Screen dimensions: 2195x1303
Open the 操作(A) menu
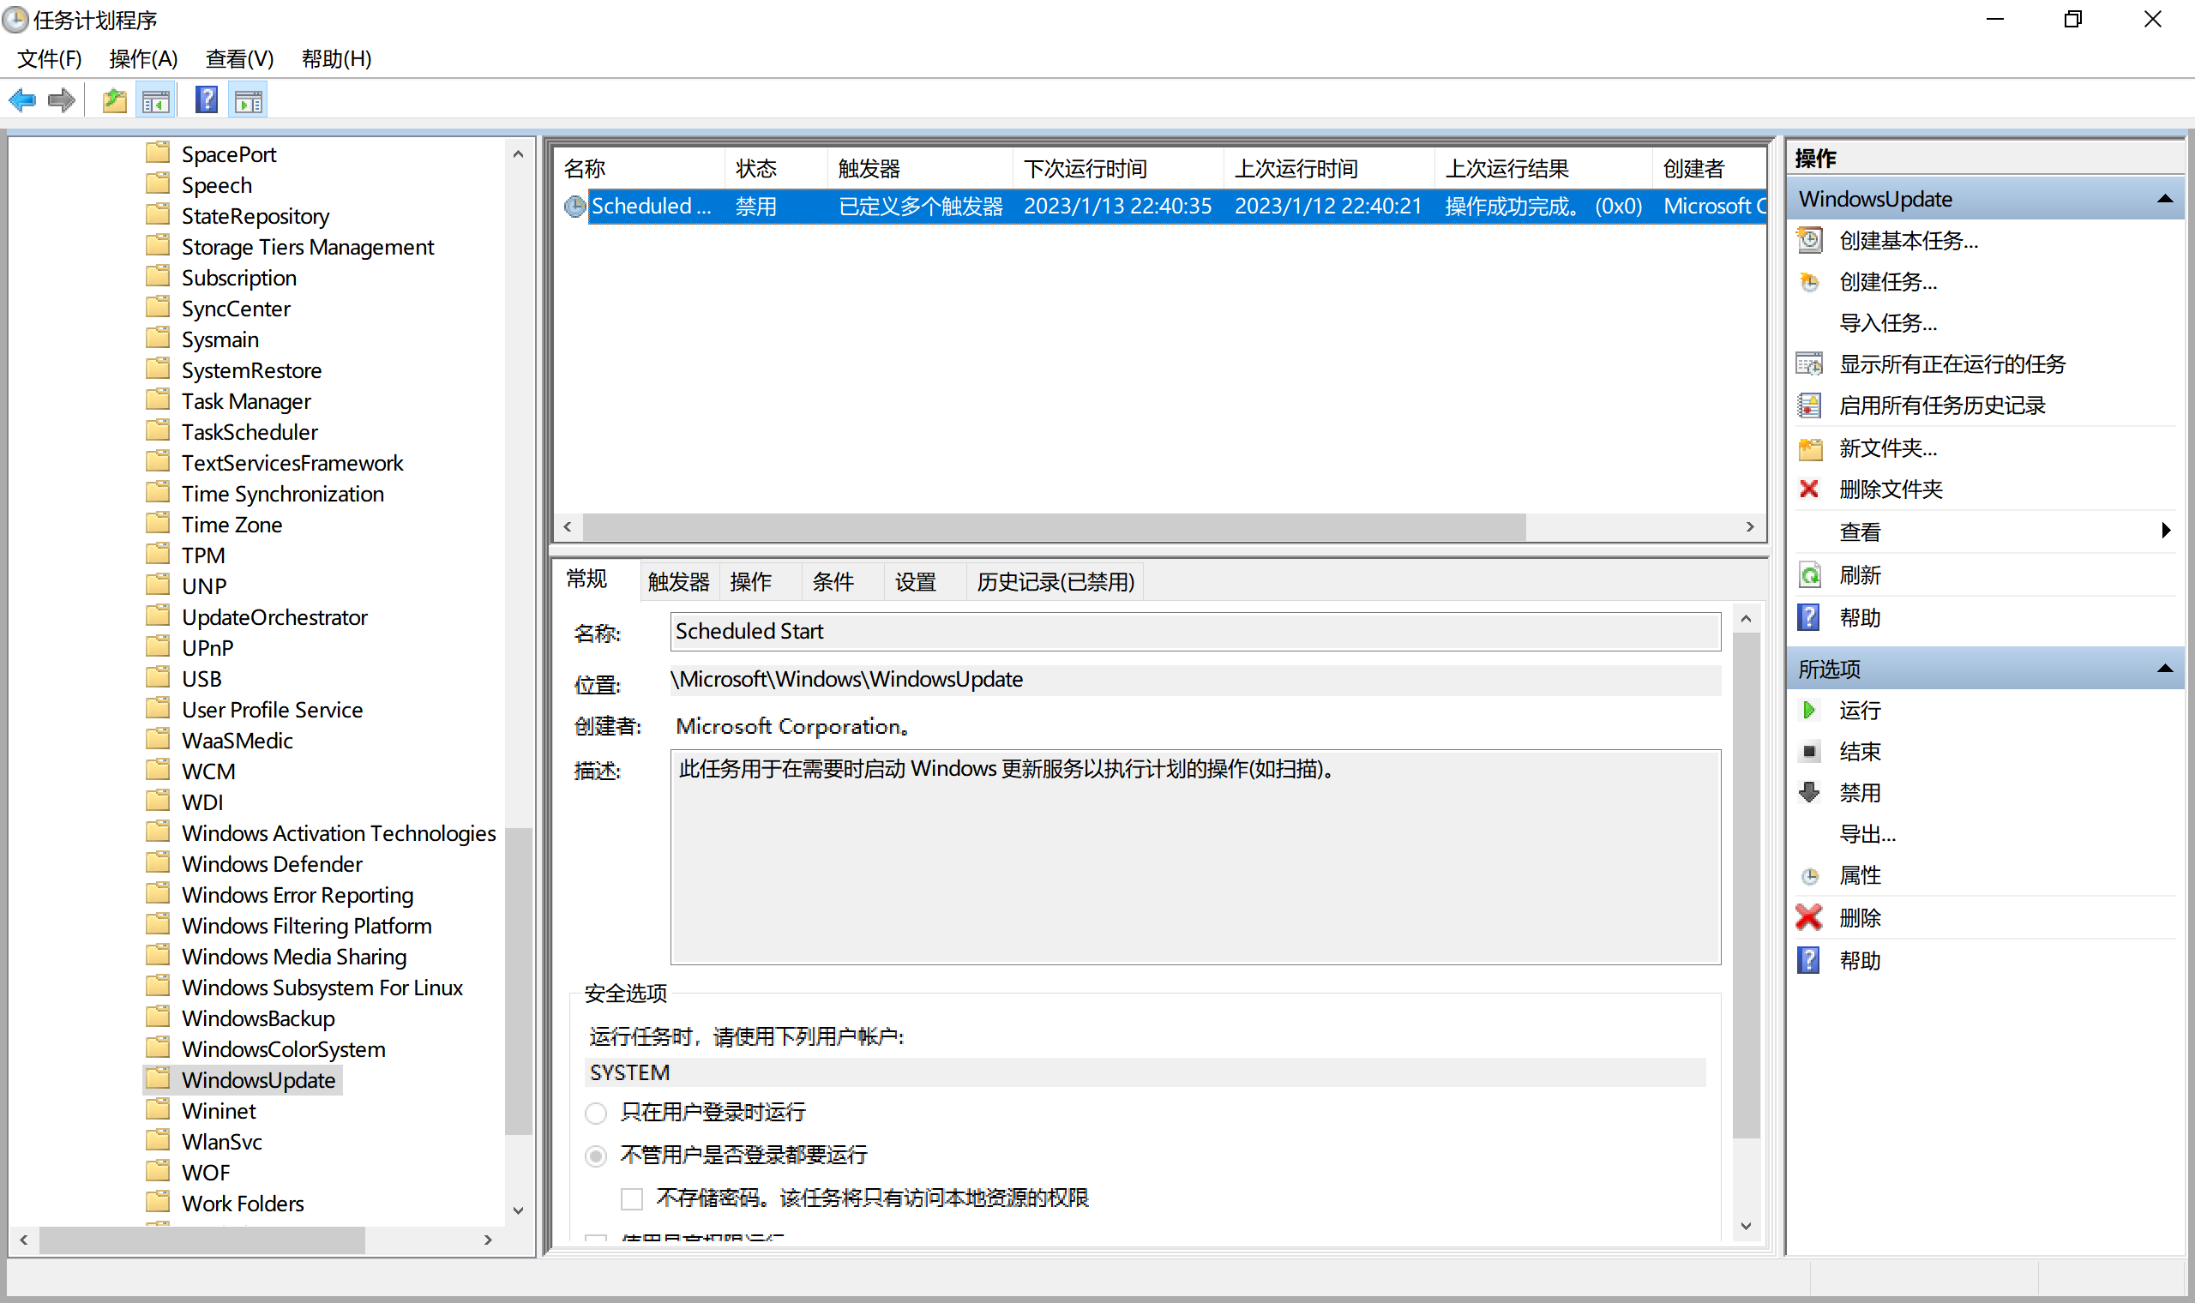[x=144, y=59]
